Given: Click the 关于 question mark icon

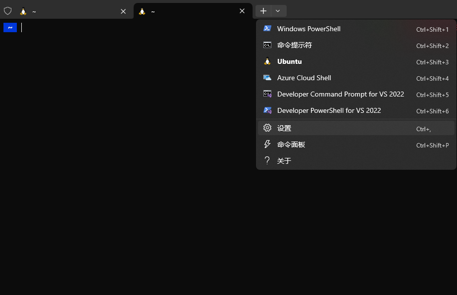Looking at the screenshot, I should click(267, 161).
